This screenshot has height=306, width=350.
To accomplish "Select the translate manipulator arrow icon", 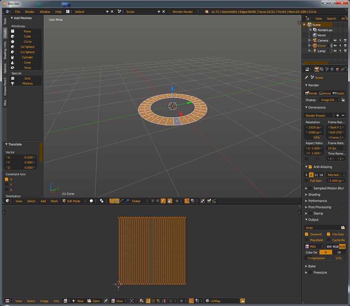I will 117,201.
